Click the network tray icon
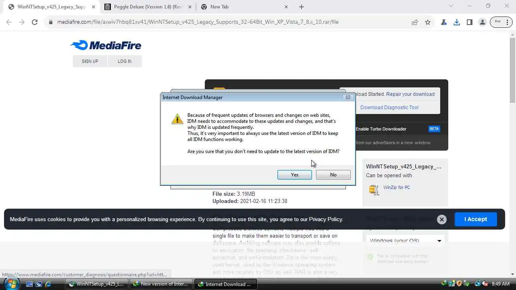This screenshot has height=290, width=516. click(x=477, y=284)
